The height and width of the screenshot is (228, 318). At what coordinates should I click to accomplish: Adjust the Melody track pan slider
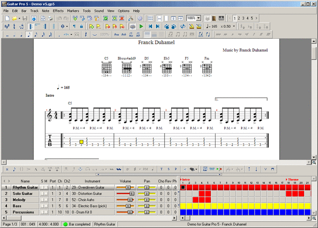[146, 200]
